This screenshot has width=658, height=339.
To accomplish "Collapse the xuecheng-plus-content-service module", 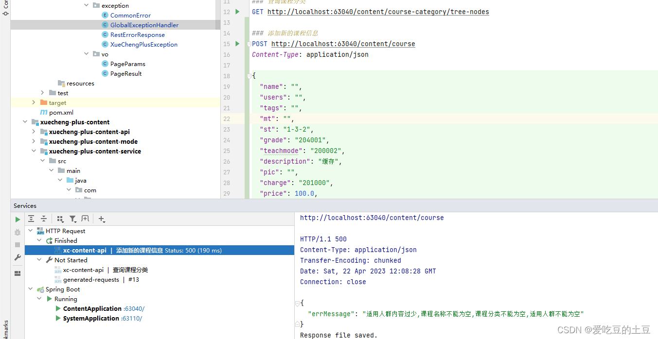I will tap(34, 151).
